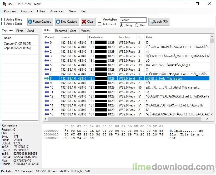This screenshot has width=216, height=175.
Task: Click the receive arrow of packet 12
Action: (x=47, y=96)
